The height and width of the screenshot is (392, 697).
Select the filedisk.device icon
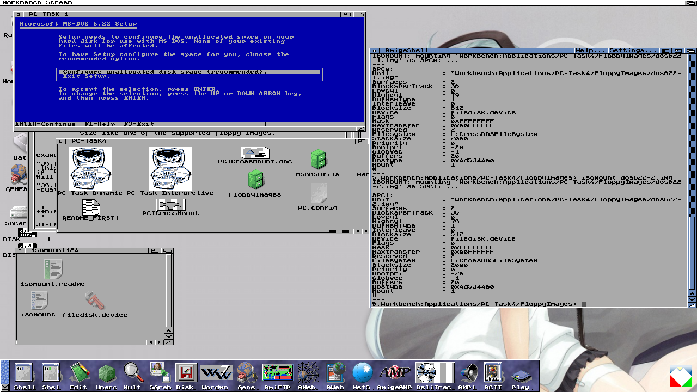point(95,301)
